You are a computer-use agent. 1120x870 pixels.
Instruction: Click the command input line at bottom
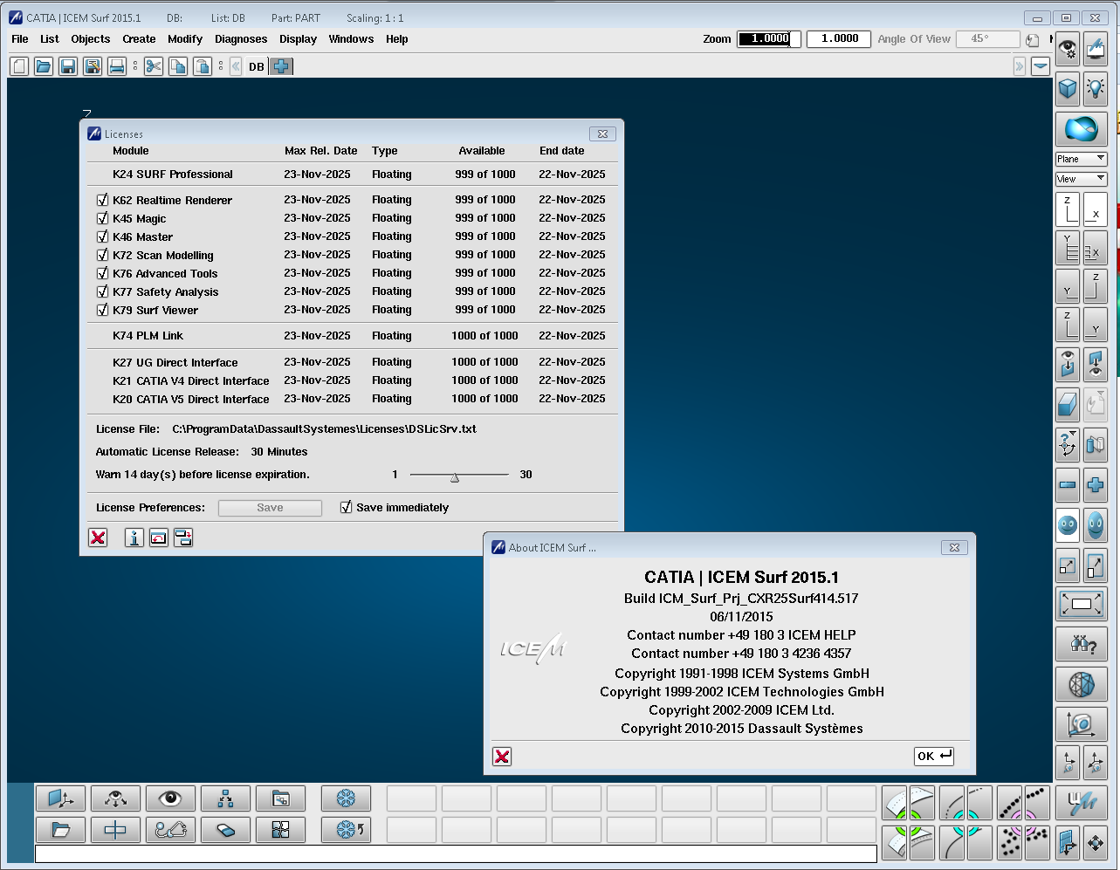[x=456, y=853]
